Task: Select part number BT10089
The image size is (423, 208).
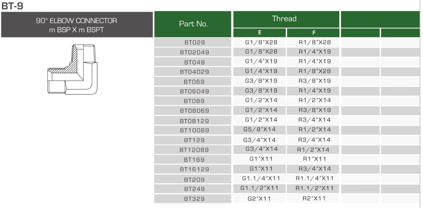Action: (x=194, y=130)
